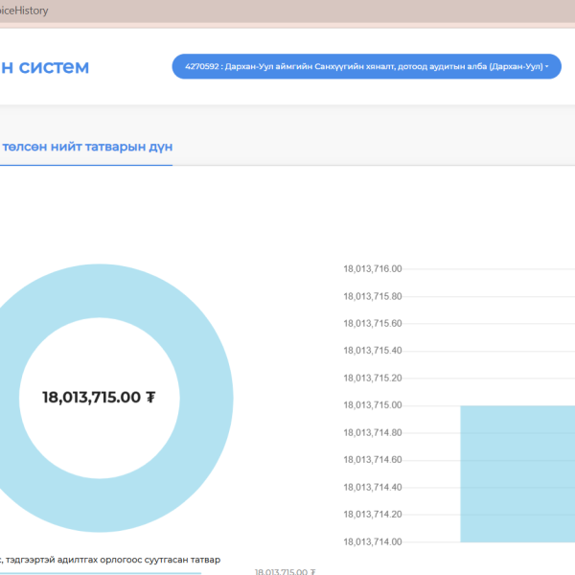Click the 18,013,716.00 y-axis label

click(372, 269)
